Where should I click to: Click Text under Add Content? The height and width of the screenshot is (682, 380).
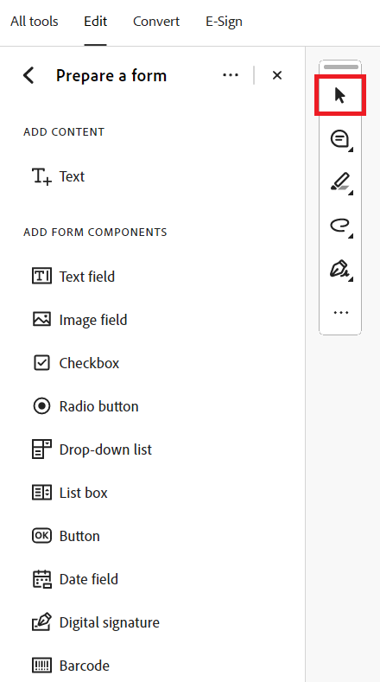(x=59, y=176)
